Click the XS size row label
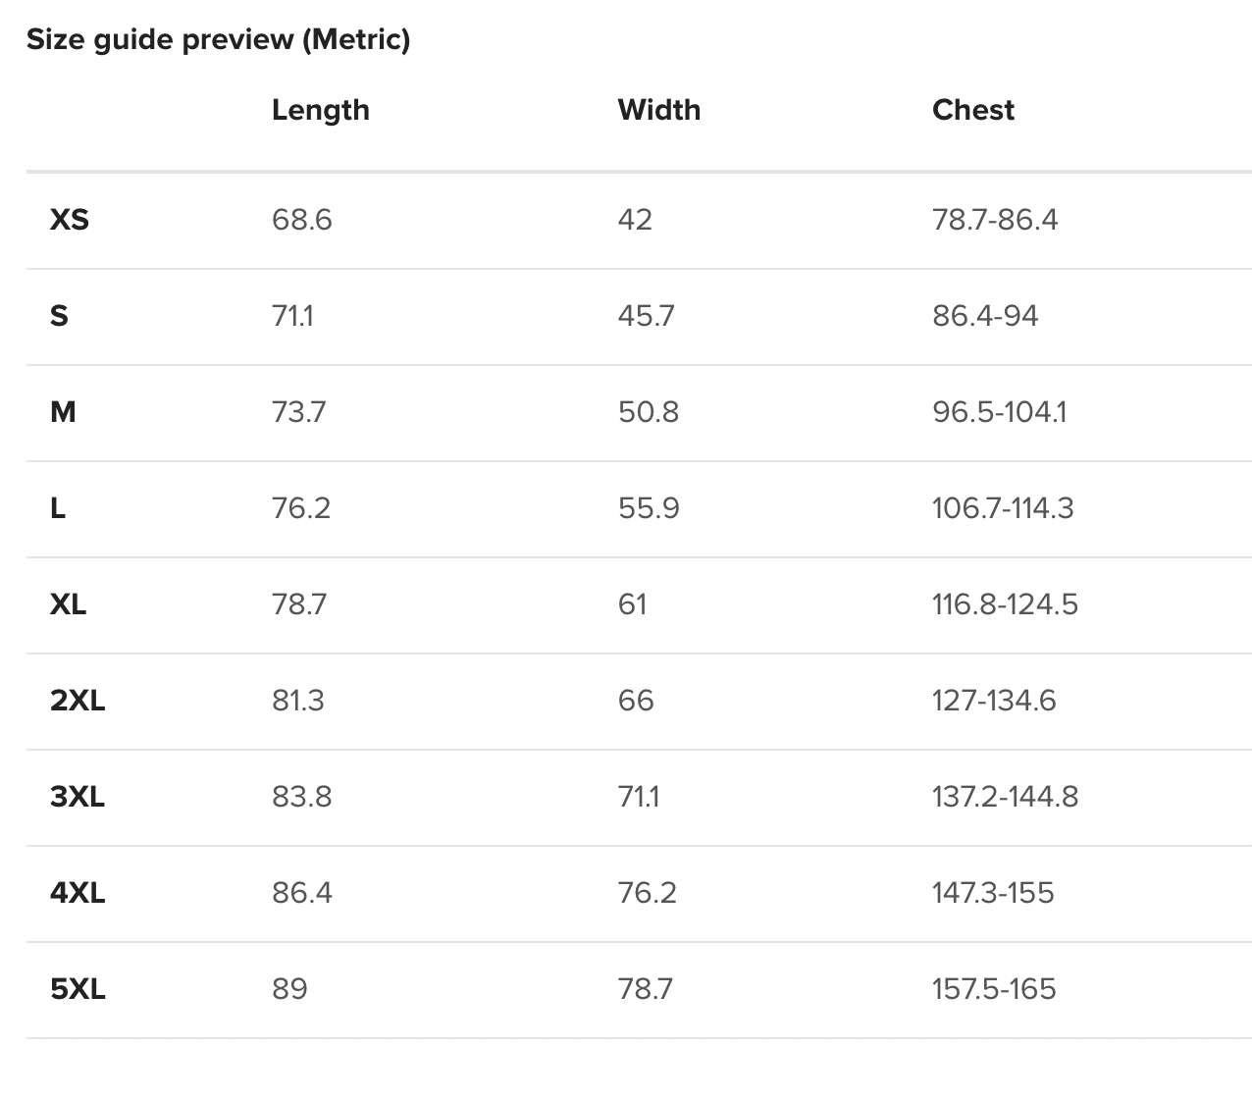 click(69, 220)
